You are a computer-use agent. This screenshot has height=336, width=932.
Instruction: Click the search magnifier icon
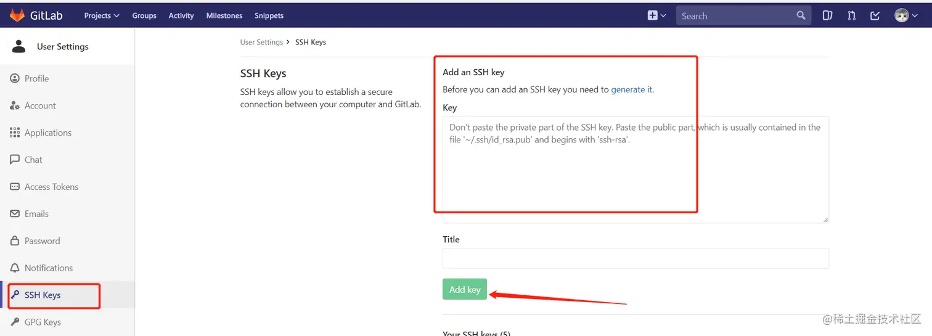coord(801,15)
